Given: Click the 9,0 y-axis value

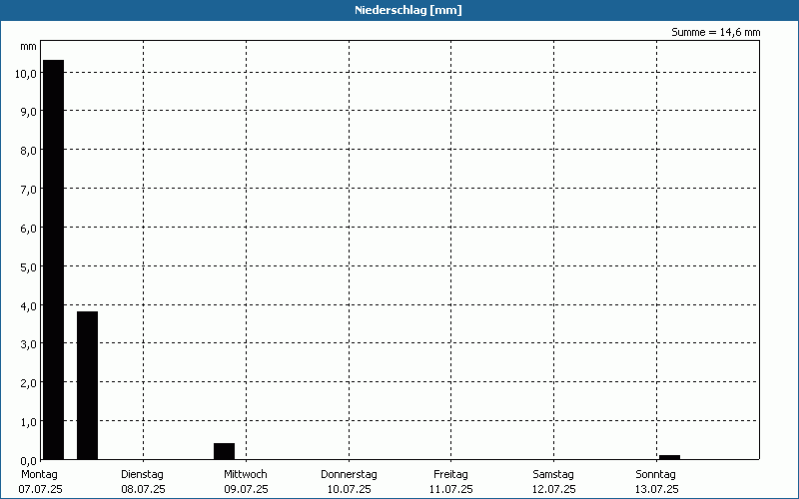Looking at the screenshot, I should tap(29, 112).
